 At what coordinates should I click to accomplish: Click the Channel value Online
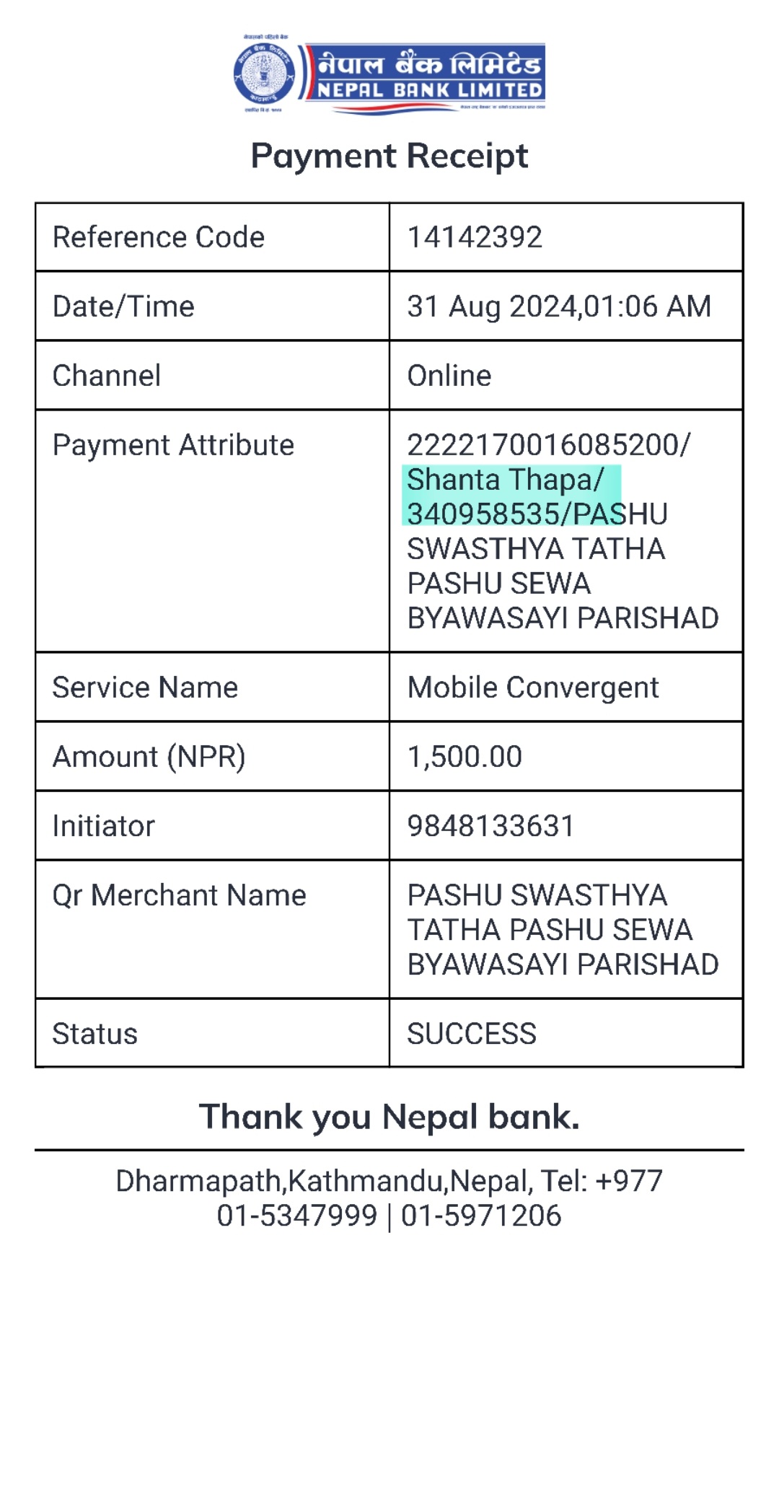[449, 376]
